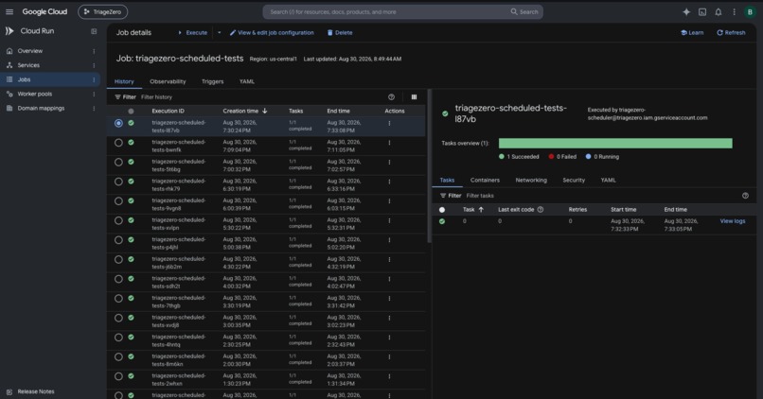This screenshot has width=763, height=399.
Task: Sort tasks by Task column arrow
Action: [481, 210]
